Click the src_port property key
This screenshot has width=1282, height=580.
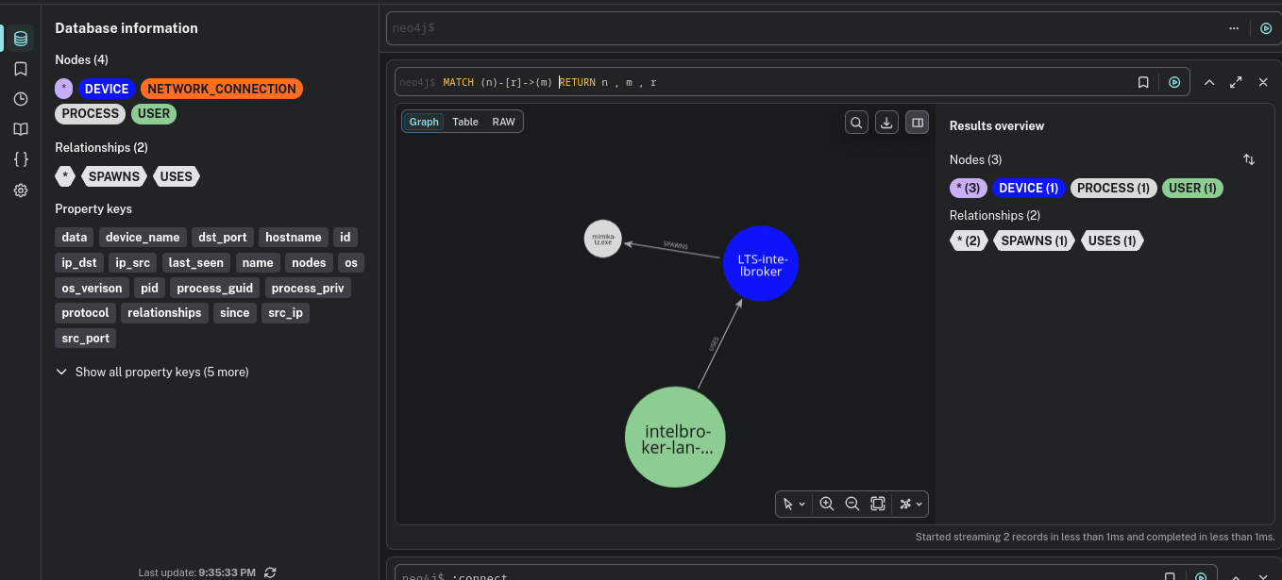point(86,338)
